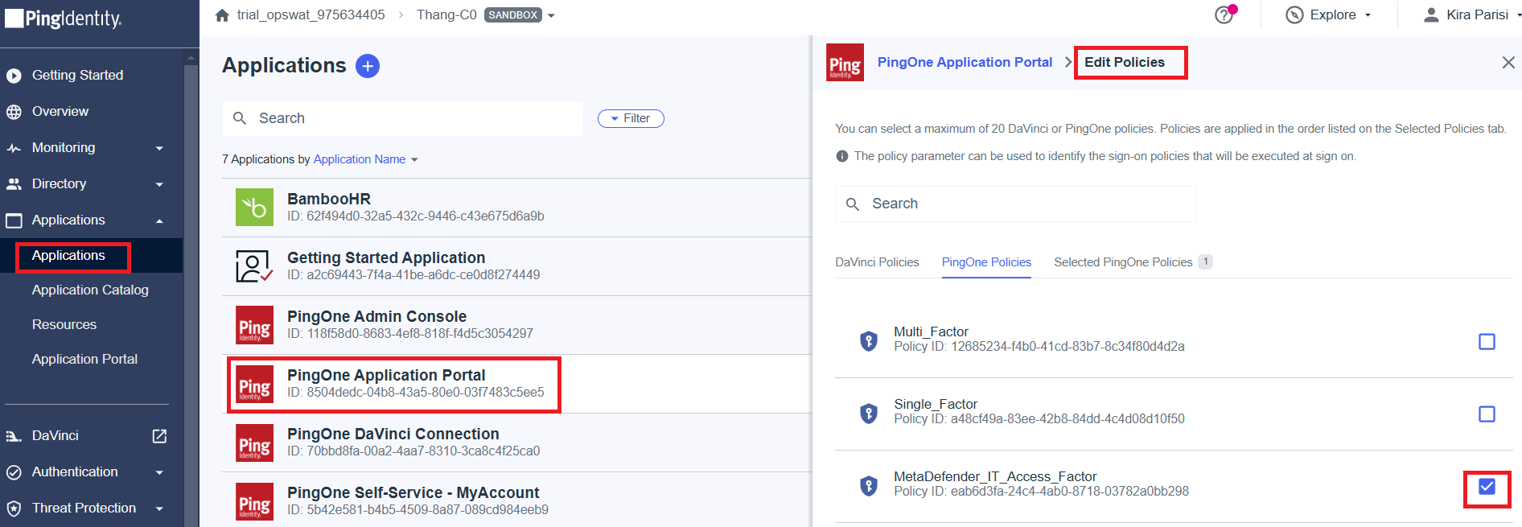
Task: Open DaVinci external link icon
Action: (159, 436)
